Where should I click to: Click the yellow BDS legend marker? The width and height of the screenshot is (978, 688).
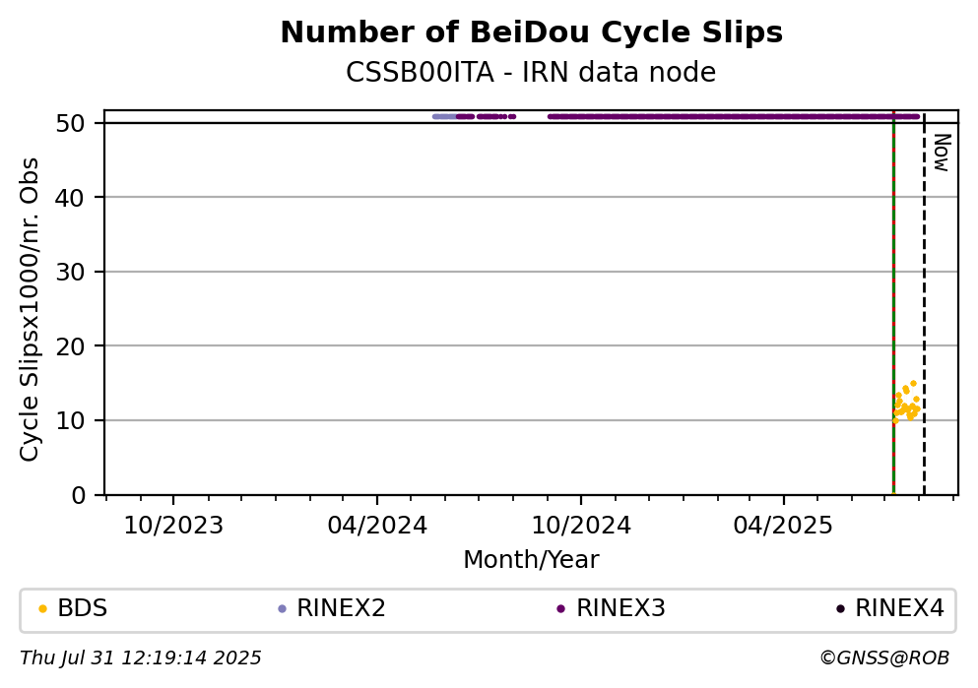click(x=42, y=609)
